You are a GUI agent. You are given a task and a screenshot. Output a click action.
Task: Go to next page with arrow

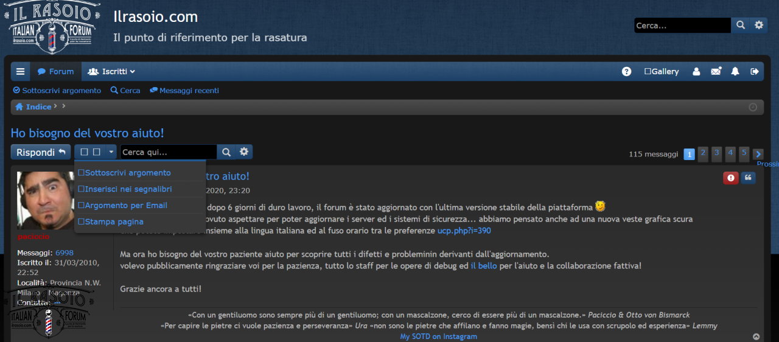pyautogui.click(x=758, y=154)
